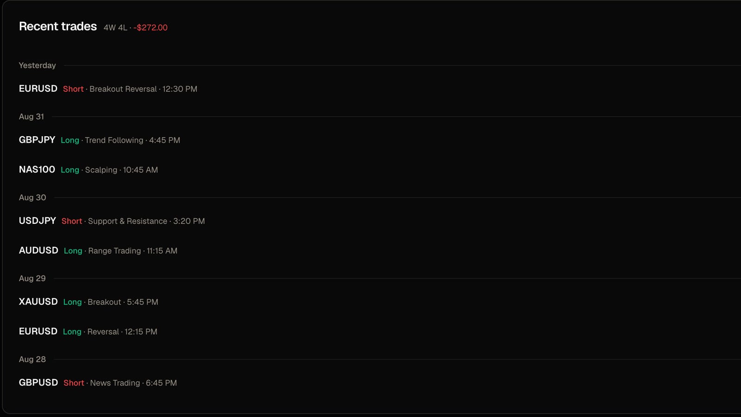The height and width of the screenshot is (417, 741).
Task: Click the Aug 29 date header
Action: click(x=32, y=278)
